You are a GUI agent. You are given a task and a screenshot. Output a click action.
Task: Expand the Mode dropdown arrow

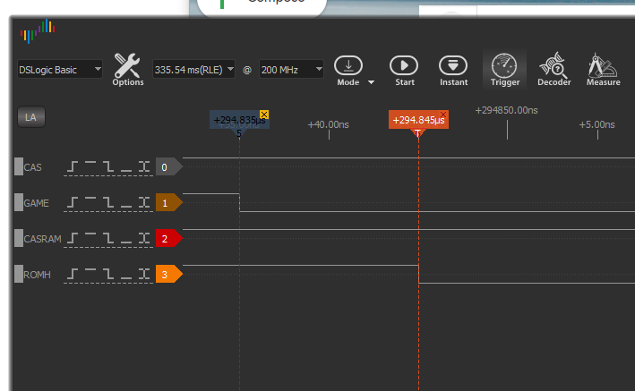click(x=371, y=82)
